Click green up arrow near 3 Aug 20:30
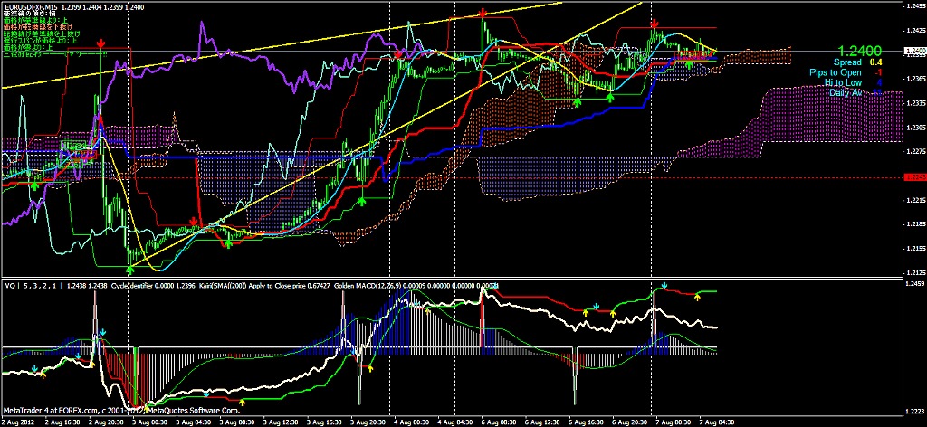This screenshot has width=927, height=427. tap(361, 201)
